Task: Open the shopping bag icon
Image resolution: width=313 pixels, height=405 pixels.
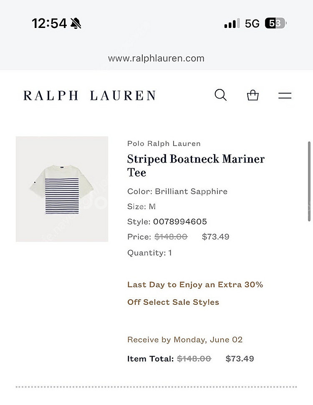Action: 252,95
